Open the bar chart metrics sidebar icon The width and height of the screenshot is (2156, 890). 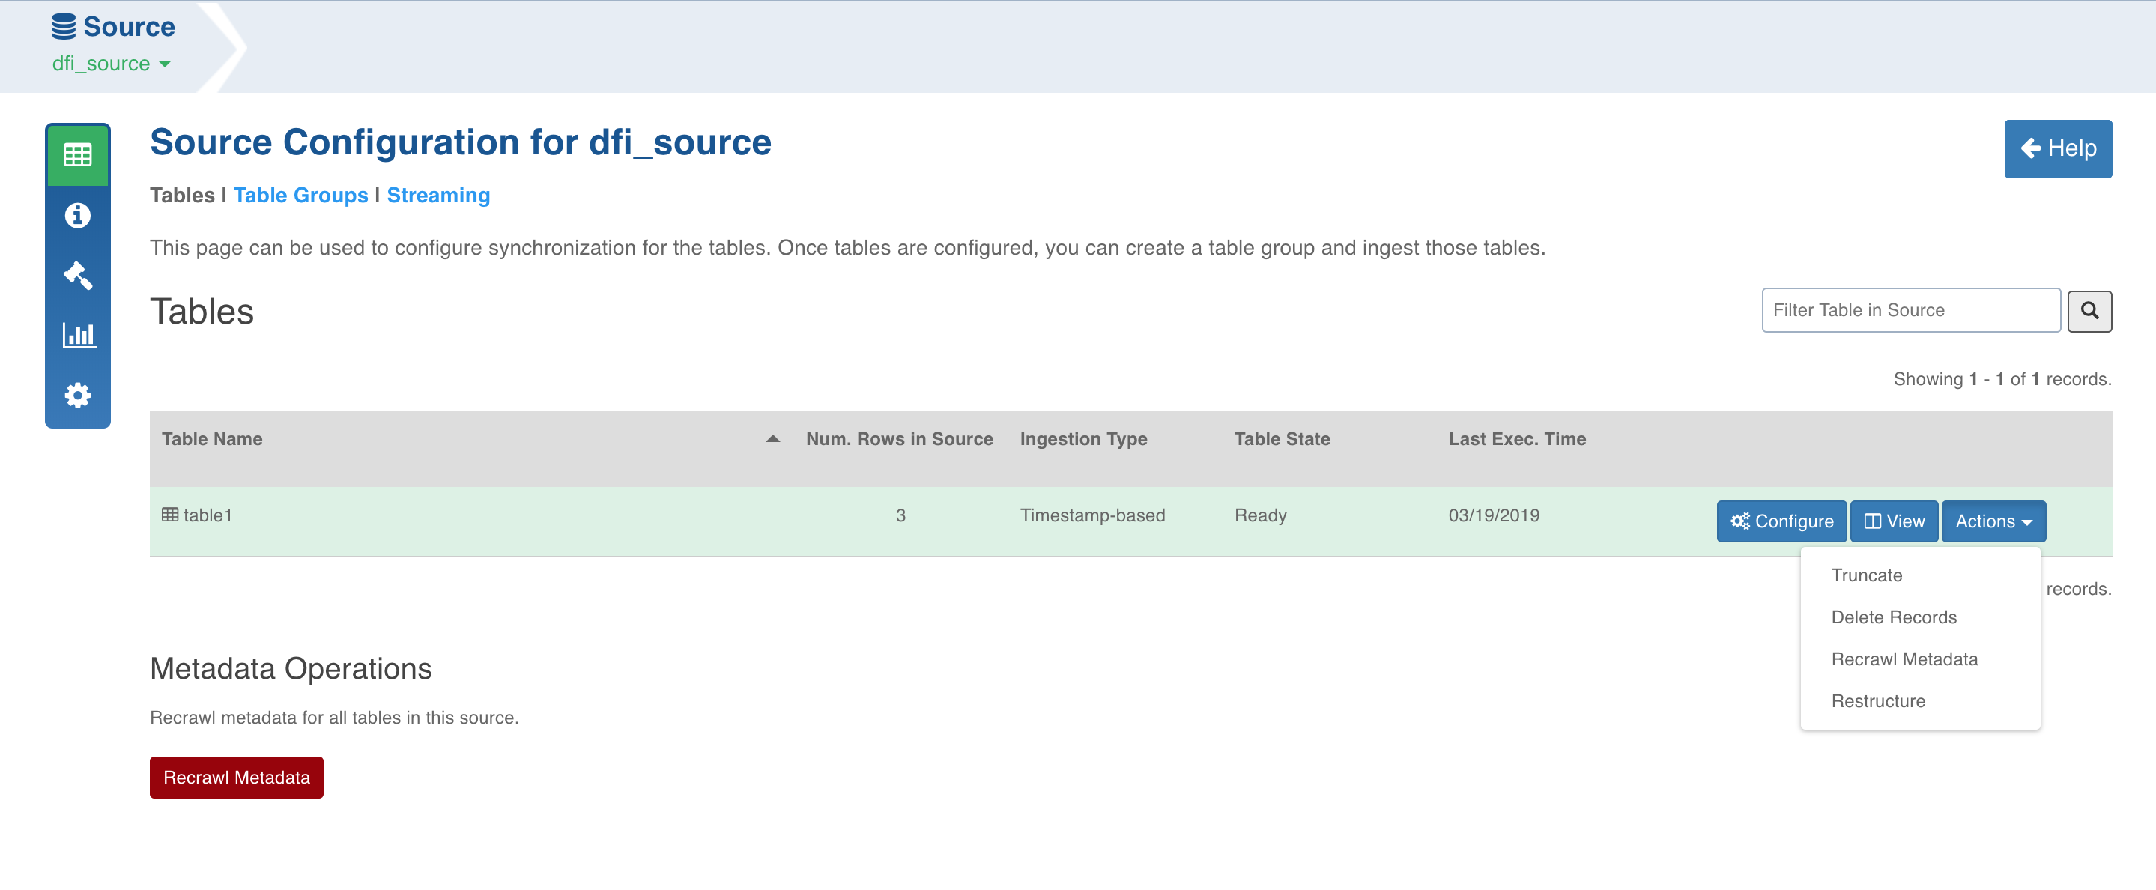click(x=79, y=336)
